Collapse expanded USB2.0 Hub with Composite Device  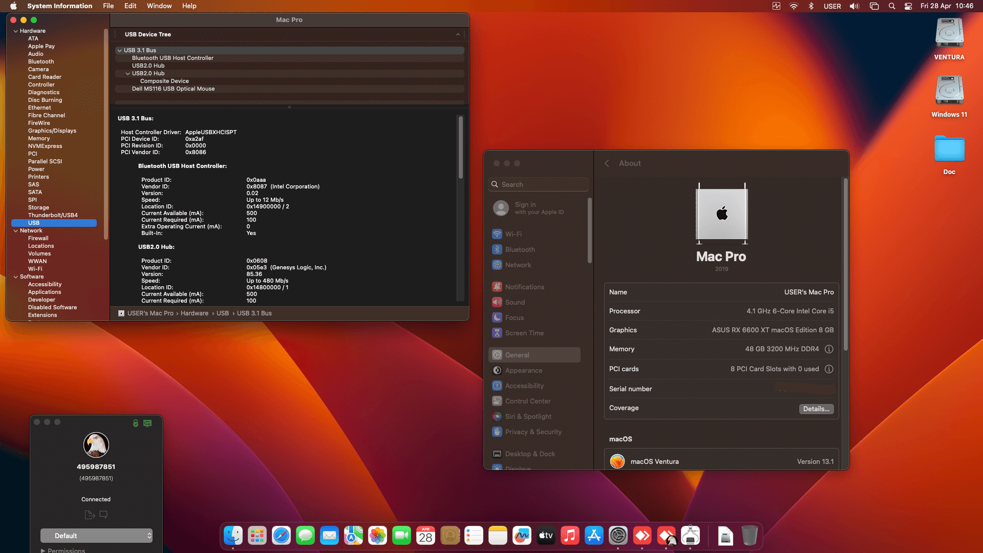click(127, 74)
